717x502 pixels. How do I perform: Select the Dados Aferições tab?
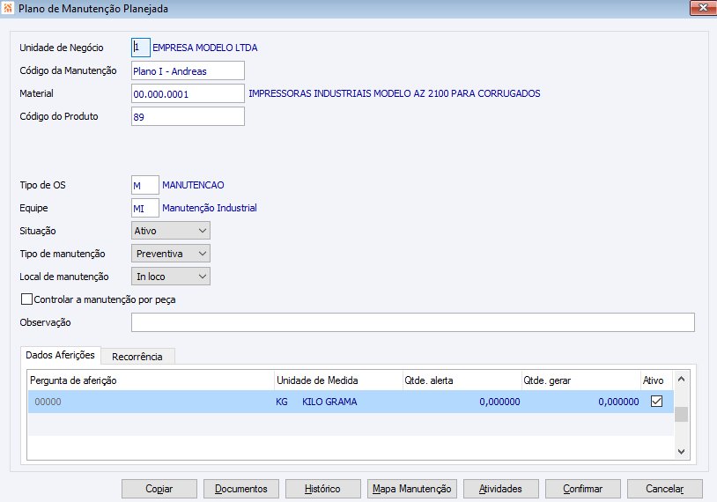coord(61,355)
